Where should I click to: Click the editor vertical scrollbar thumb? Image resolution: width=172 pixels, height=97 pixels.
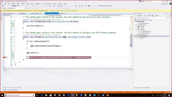point(131,40)
